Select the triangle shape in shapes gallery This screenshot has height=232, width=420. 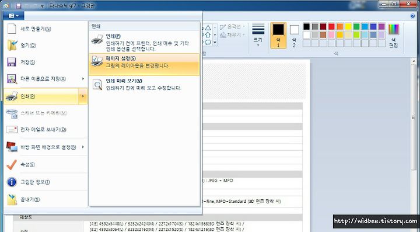pyautogui.click(x=208, y=27)
